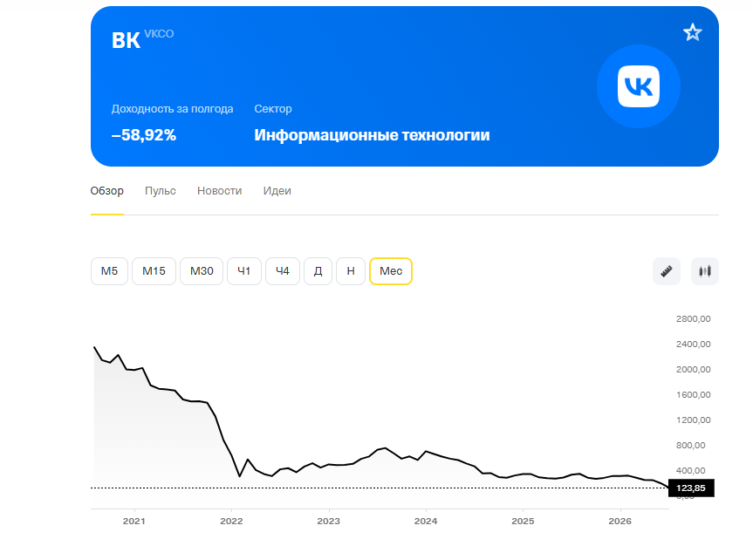
Task: Choose the daily Д interval
Action: coord(318,271)
